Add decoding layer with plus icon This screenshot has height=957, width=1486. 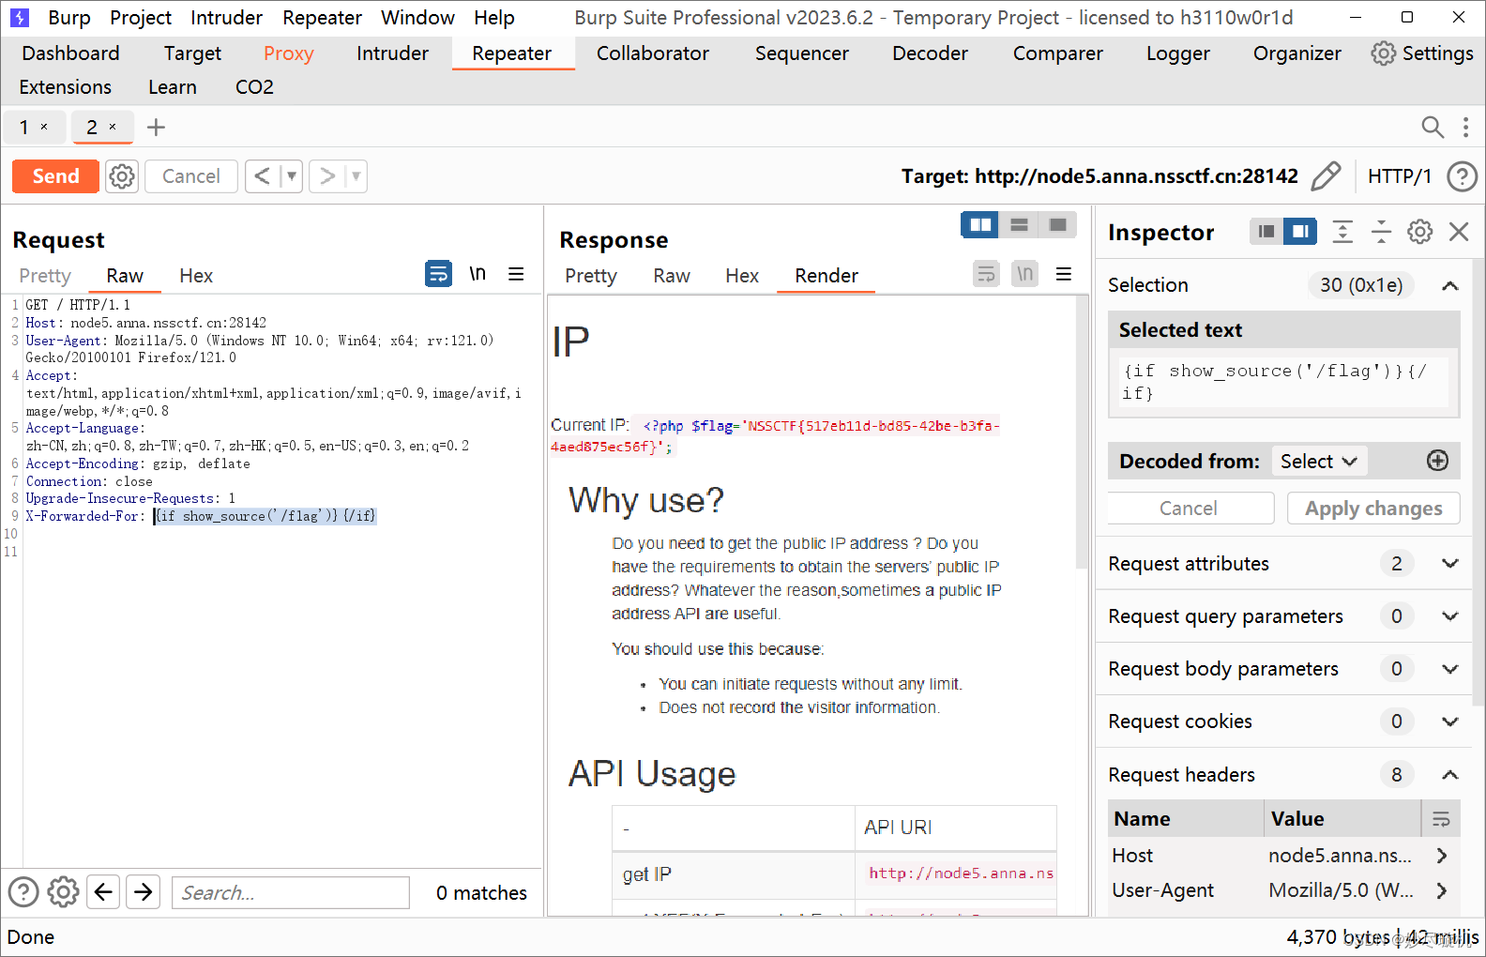[1437, 461]
